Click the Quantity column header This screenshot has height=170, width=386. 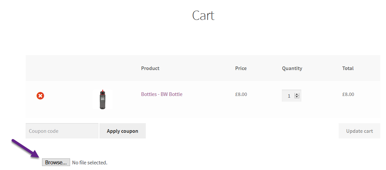[292, 68]
